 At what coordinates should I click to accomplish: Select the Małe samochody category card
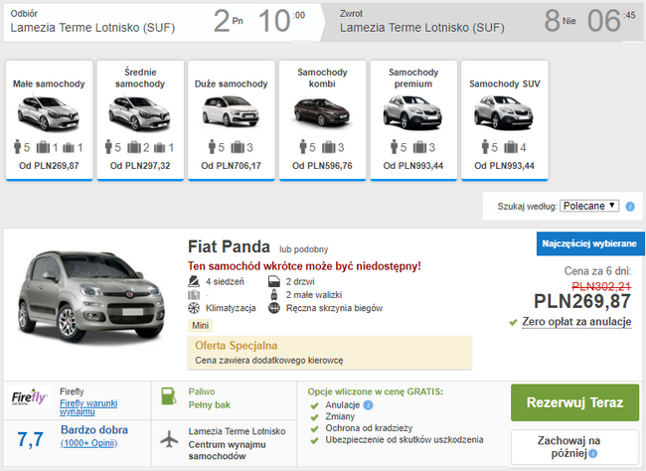(49, 120)
